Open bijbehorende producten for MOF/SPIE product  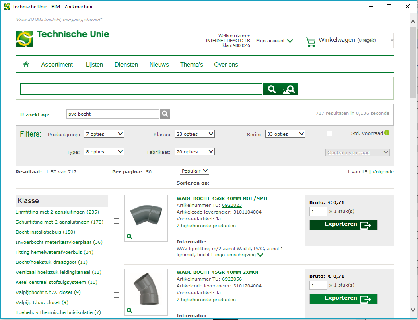[206, 226]
